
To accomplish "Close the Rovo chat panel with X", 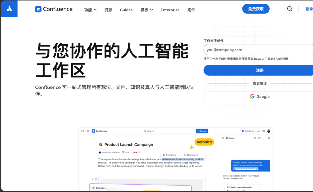I will [x=269, y=138].
